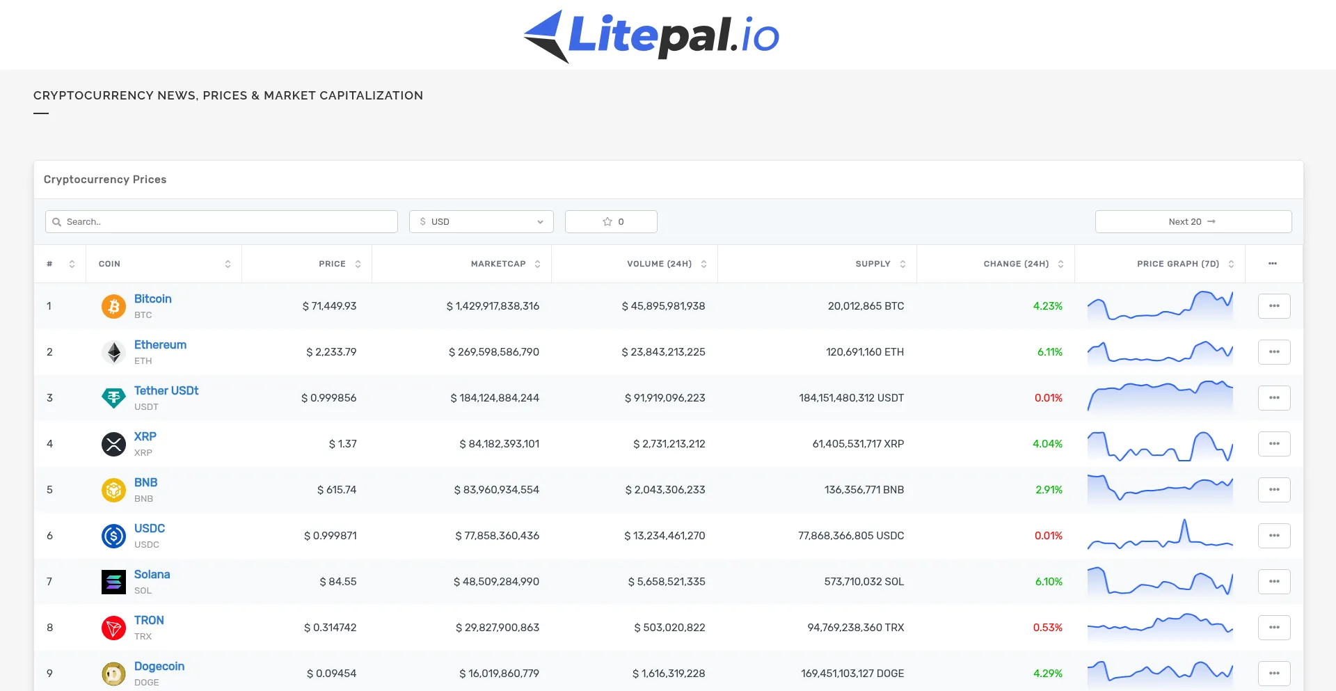Open the more-options button in Ethereum row
The height and width of the screenshot is (691, 1336).
pyautogui.click(x=1274, y=352)
